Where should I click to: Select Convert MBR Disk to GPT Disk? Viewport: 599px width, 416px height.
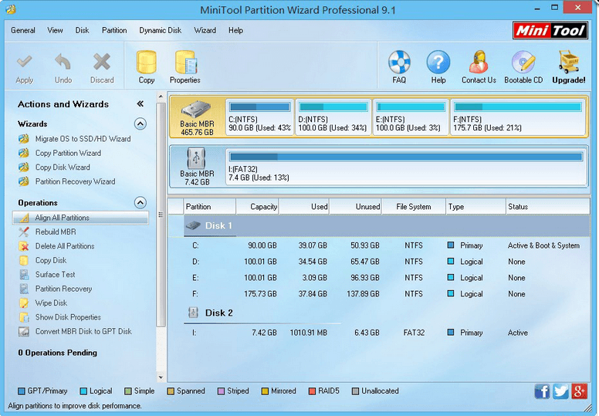pyautogui.click(x=83, y=332)
